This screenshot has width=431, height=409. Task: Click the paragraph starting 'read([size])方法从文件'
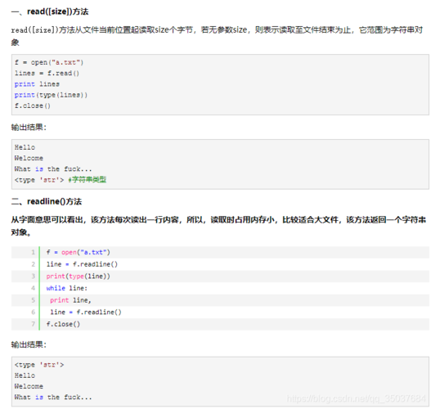click(217, 36)
